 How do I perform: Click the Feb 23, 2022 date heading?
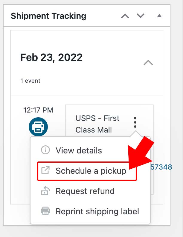coord(51,58)
